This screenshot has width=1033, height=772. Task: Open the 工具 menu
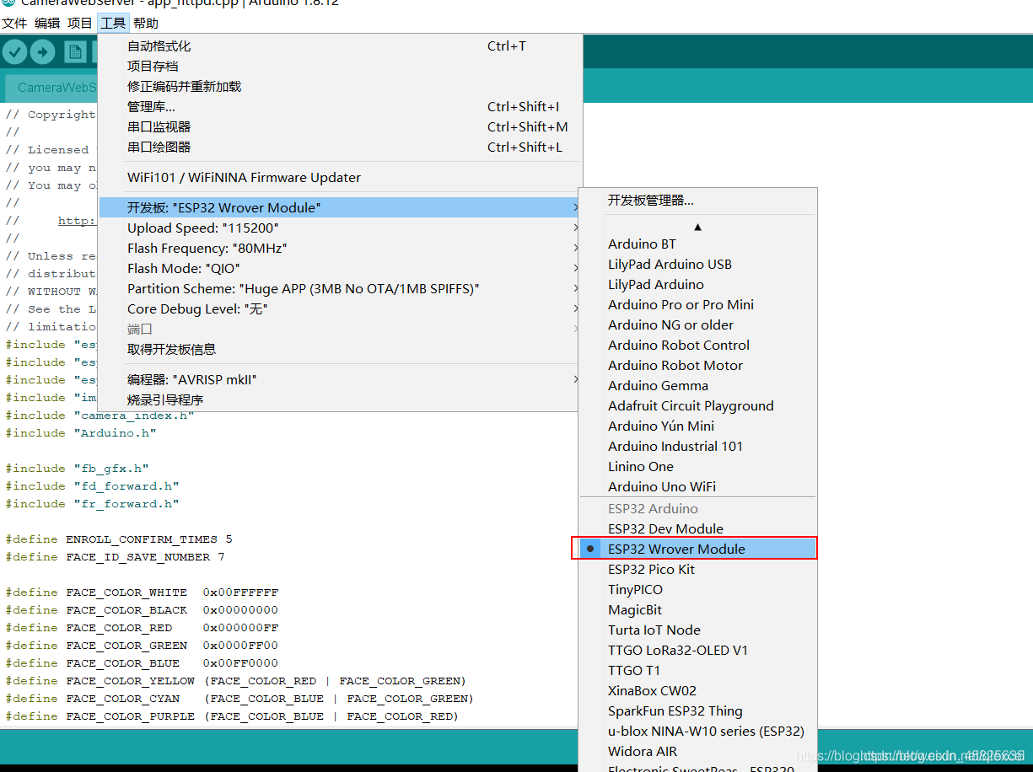tap(113, 24)
